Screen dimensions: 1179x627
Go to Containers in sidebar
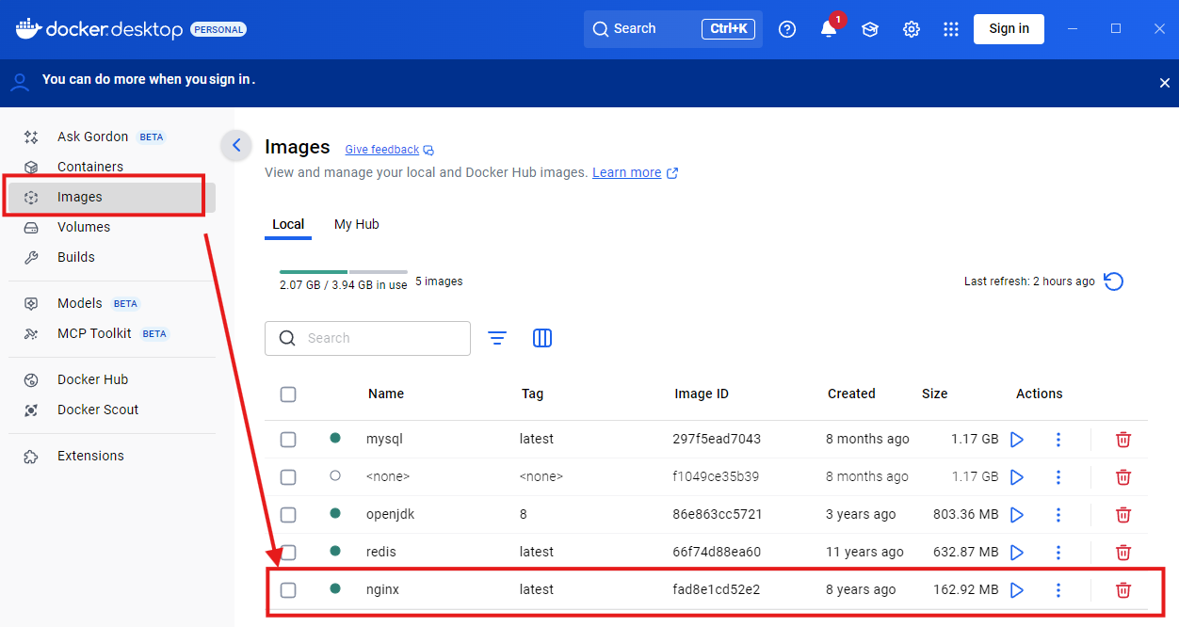pos(111,168)
